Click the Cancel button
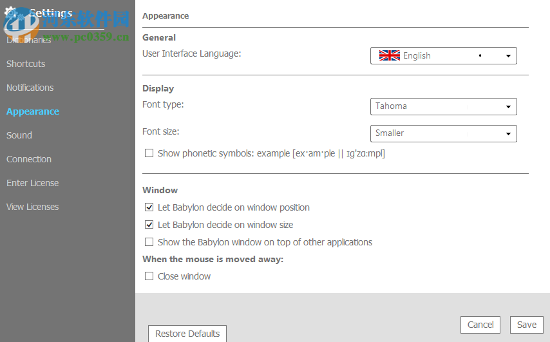 [480, 325]
